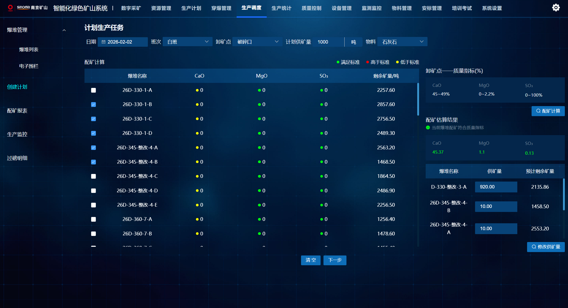Edit supply amount 920.00 field
The height and width of the screenshot is (308, 568).
pos(496,187)
